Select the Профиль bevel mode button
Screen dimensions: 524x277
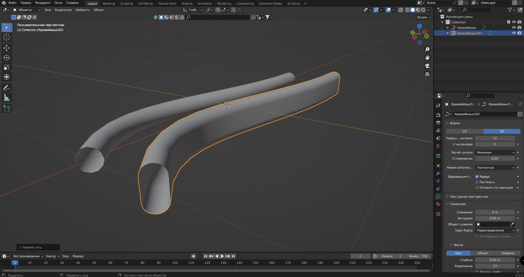click(x=508, y=253)
